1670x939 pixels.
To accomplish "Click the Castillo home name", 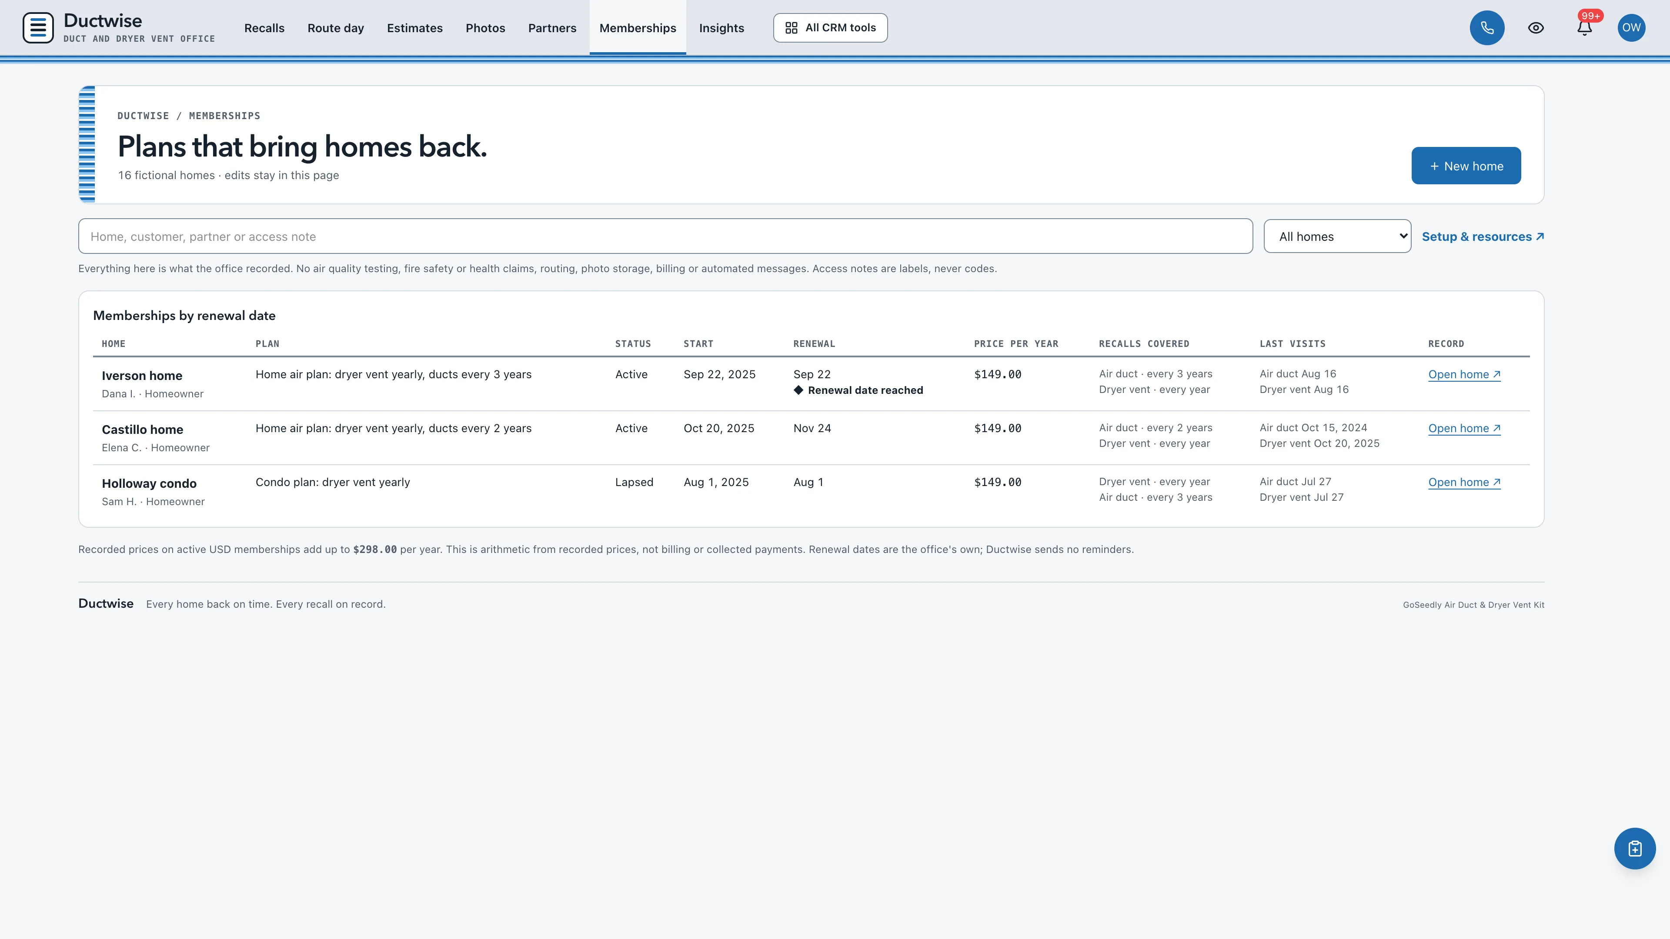I will 143,430.
